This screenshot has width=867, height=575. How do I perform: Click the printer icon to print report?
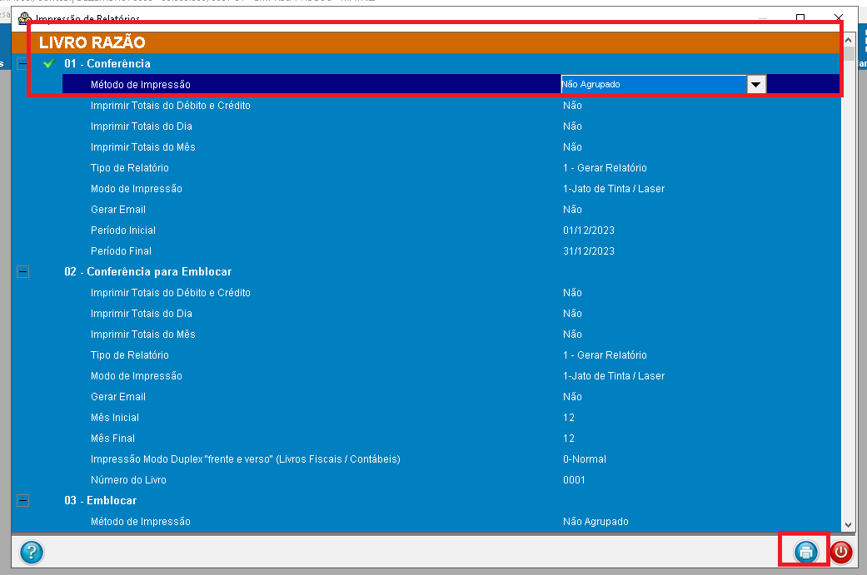tap(805, 551)
